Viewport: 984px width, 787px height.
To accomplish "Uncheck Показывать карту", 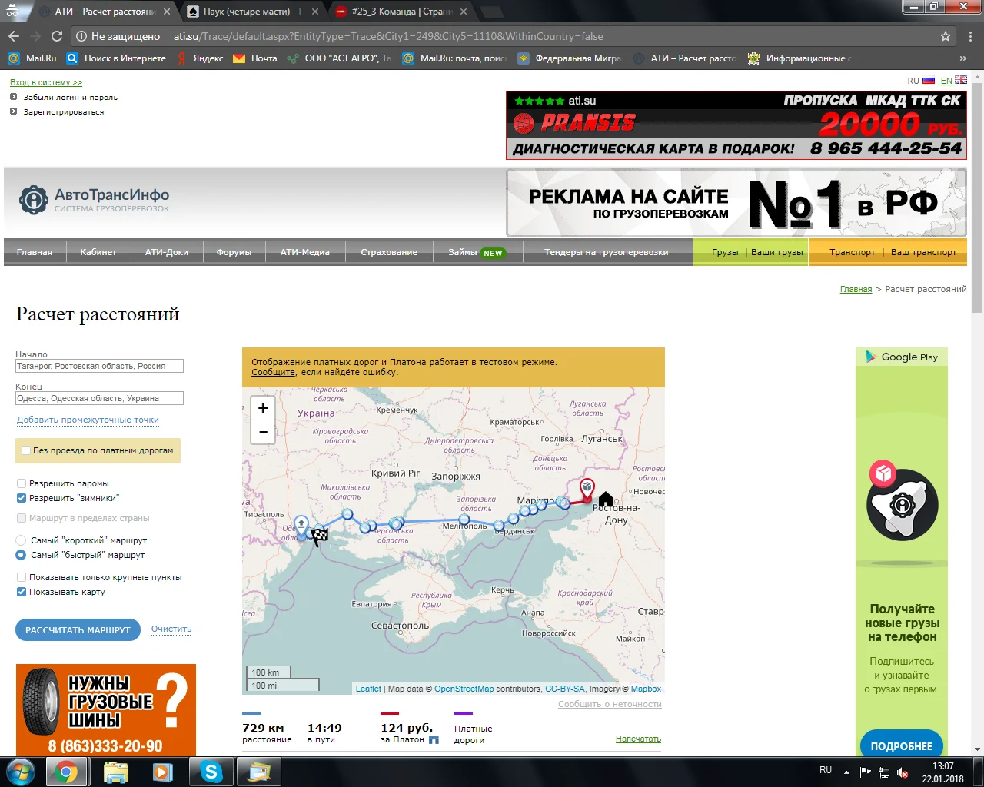I will coord(22,592).
